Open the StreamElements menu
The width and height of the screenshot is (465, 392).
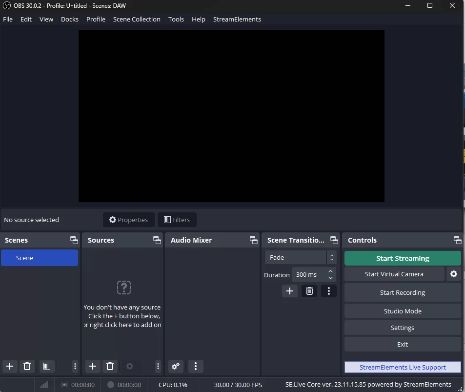pyautogui.click(x=237, y=20)
